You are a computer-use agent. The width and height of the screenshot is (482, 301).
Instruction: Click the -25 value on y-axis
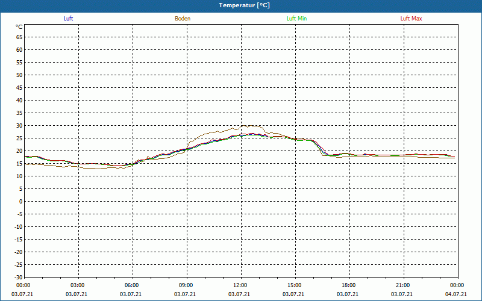[x=19, y=265]
